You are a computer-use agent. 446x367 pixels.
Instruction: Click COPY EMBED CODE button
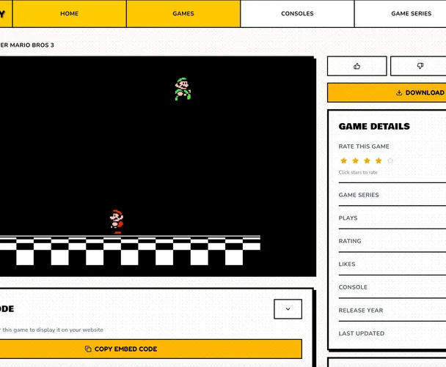click(x=151, y=349)
